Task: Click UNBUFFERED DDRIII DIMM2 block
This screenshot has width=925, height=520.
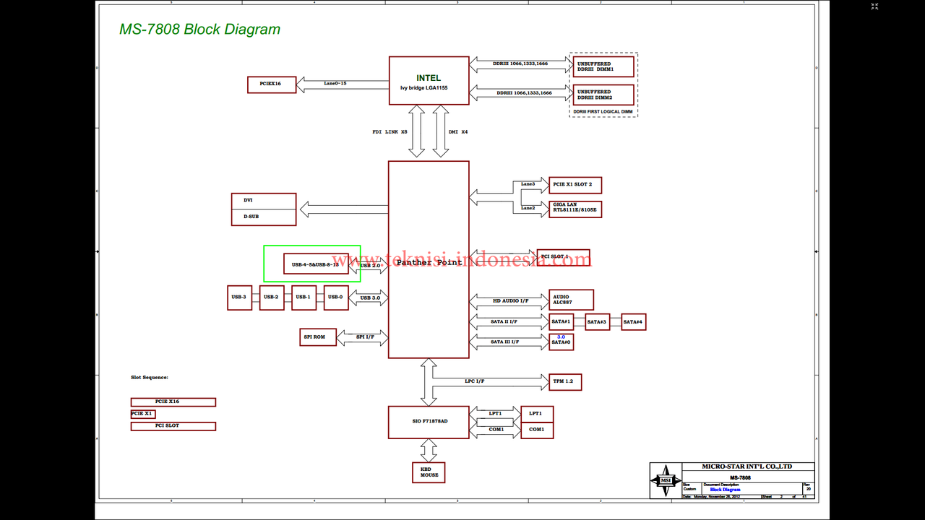Action: tap(603, 95)
